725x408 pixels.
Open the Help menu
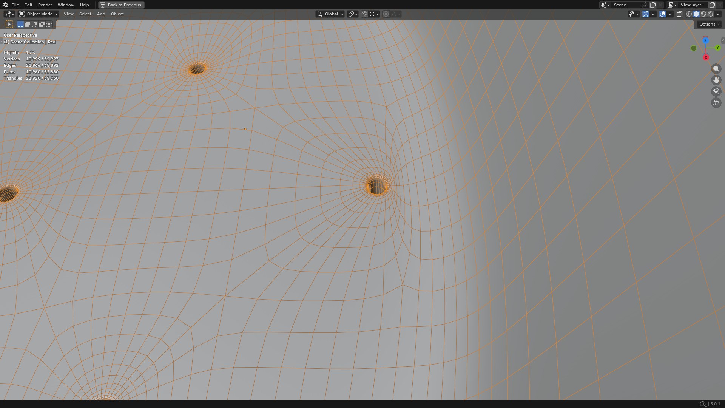click(84, 5)
